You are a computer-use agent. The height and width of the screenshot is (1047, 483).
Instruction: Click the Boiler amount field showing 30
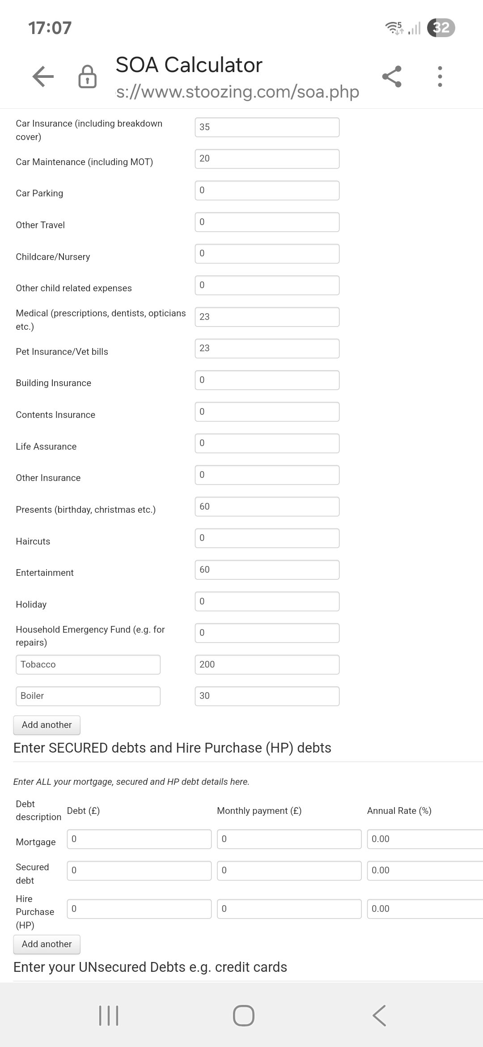tap(267, 696)
